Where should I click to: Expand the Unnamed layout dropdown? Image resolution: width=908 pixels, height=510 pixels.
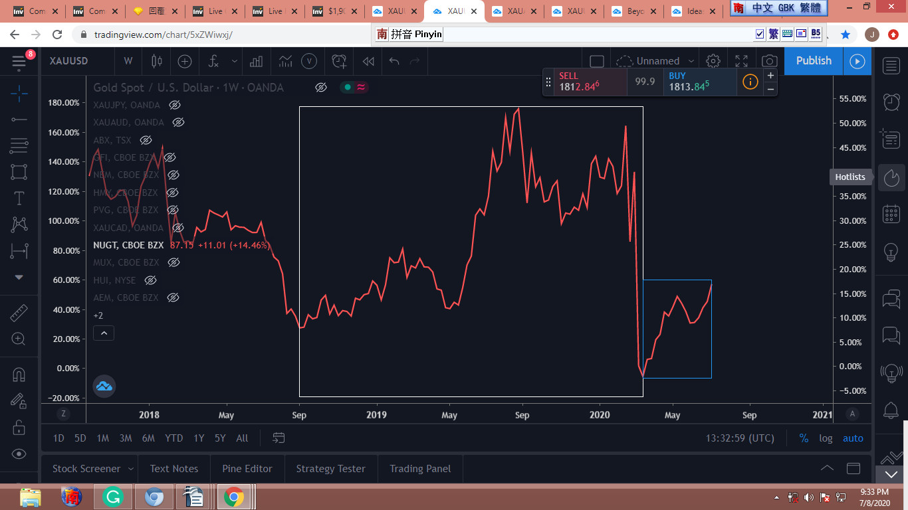click(x=691, y=61)
